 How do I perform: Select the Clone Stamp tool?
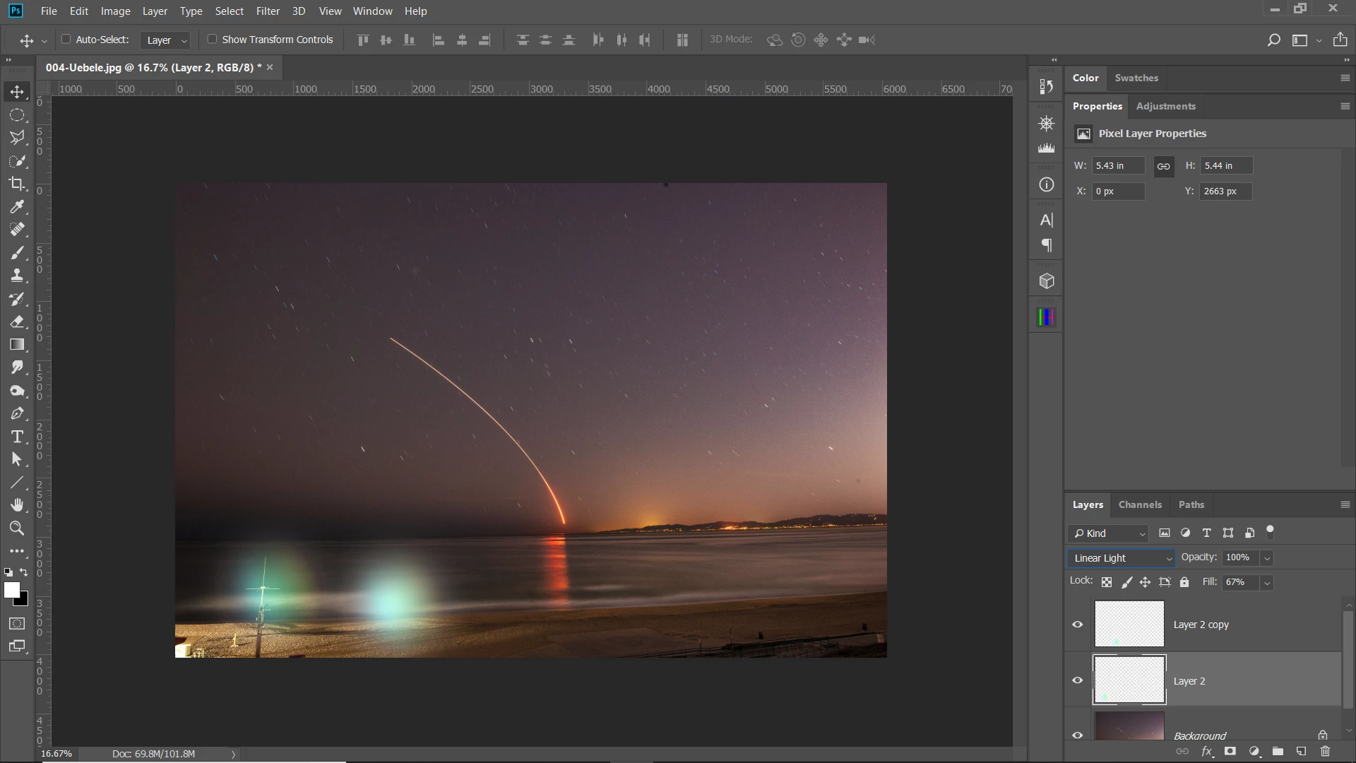pos(17,276)
